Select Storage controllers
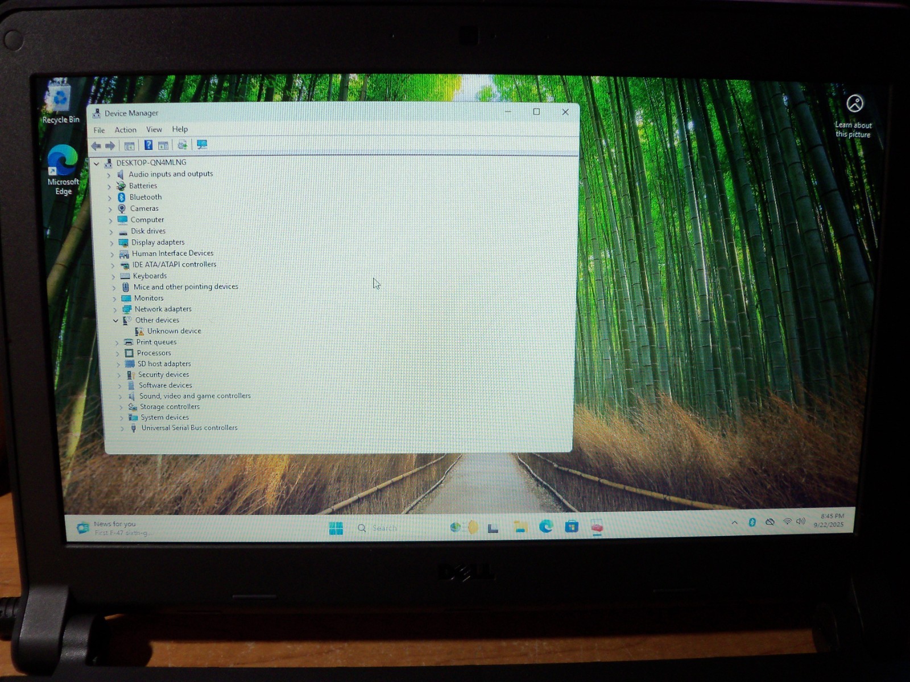Image resolution: width=910 pixels, height=682 pixels. pos(169,407)
